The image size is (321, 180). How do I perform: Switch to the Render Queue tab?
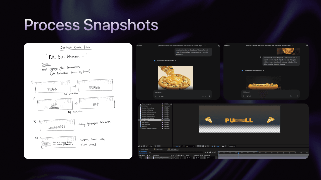[x=144, y=149]
